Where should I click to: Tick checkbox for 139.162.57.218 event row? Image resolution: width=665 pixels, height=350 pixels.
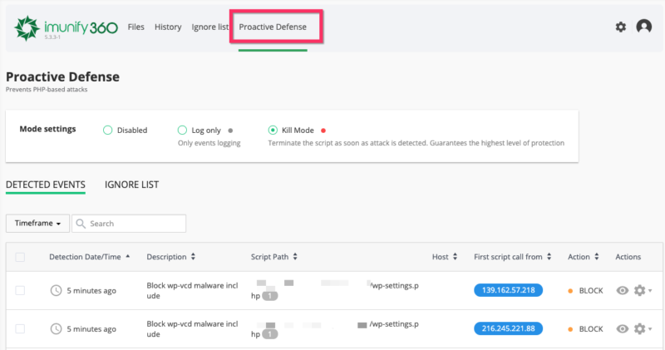tap(20, 291)
